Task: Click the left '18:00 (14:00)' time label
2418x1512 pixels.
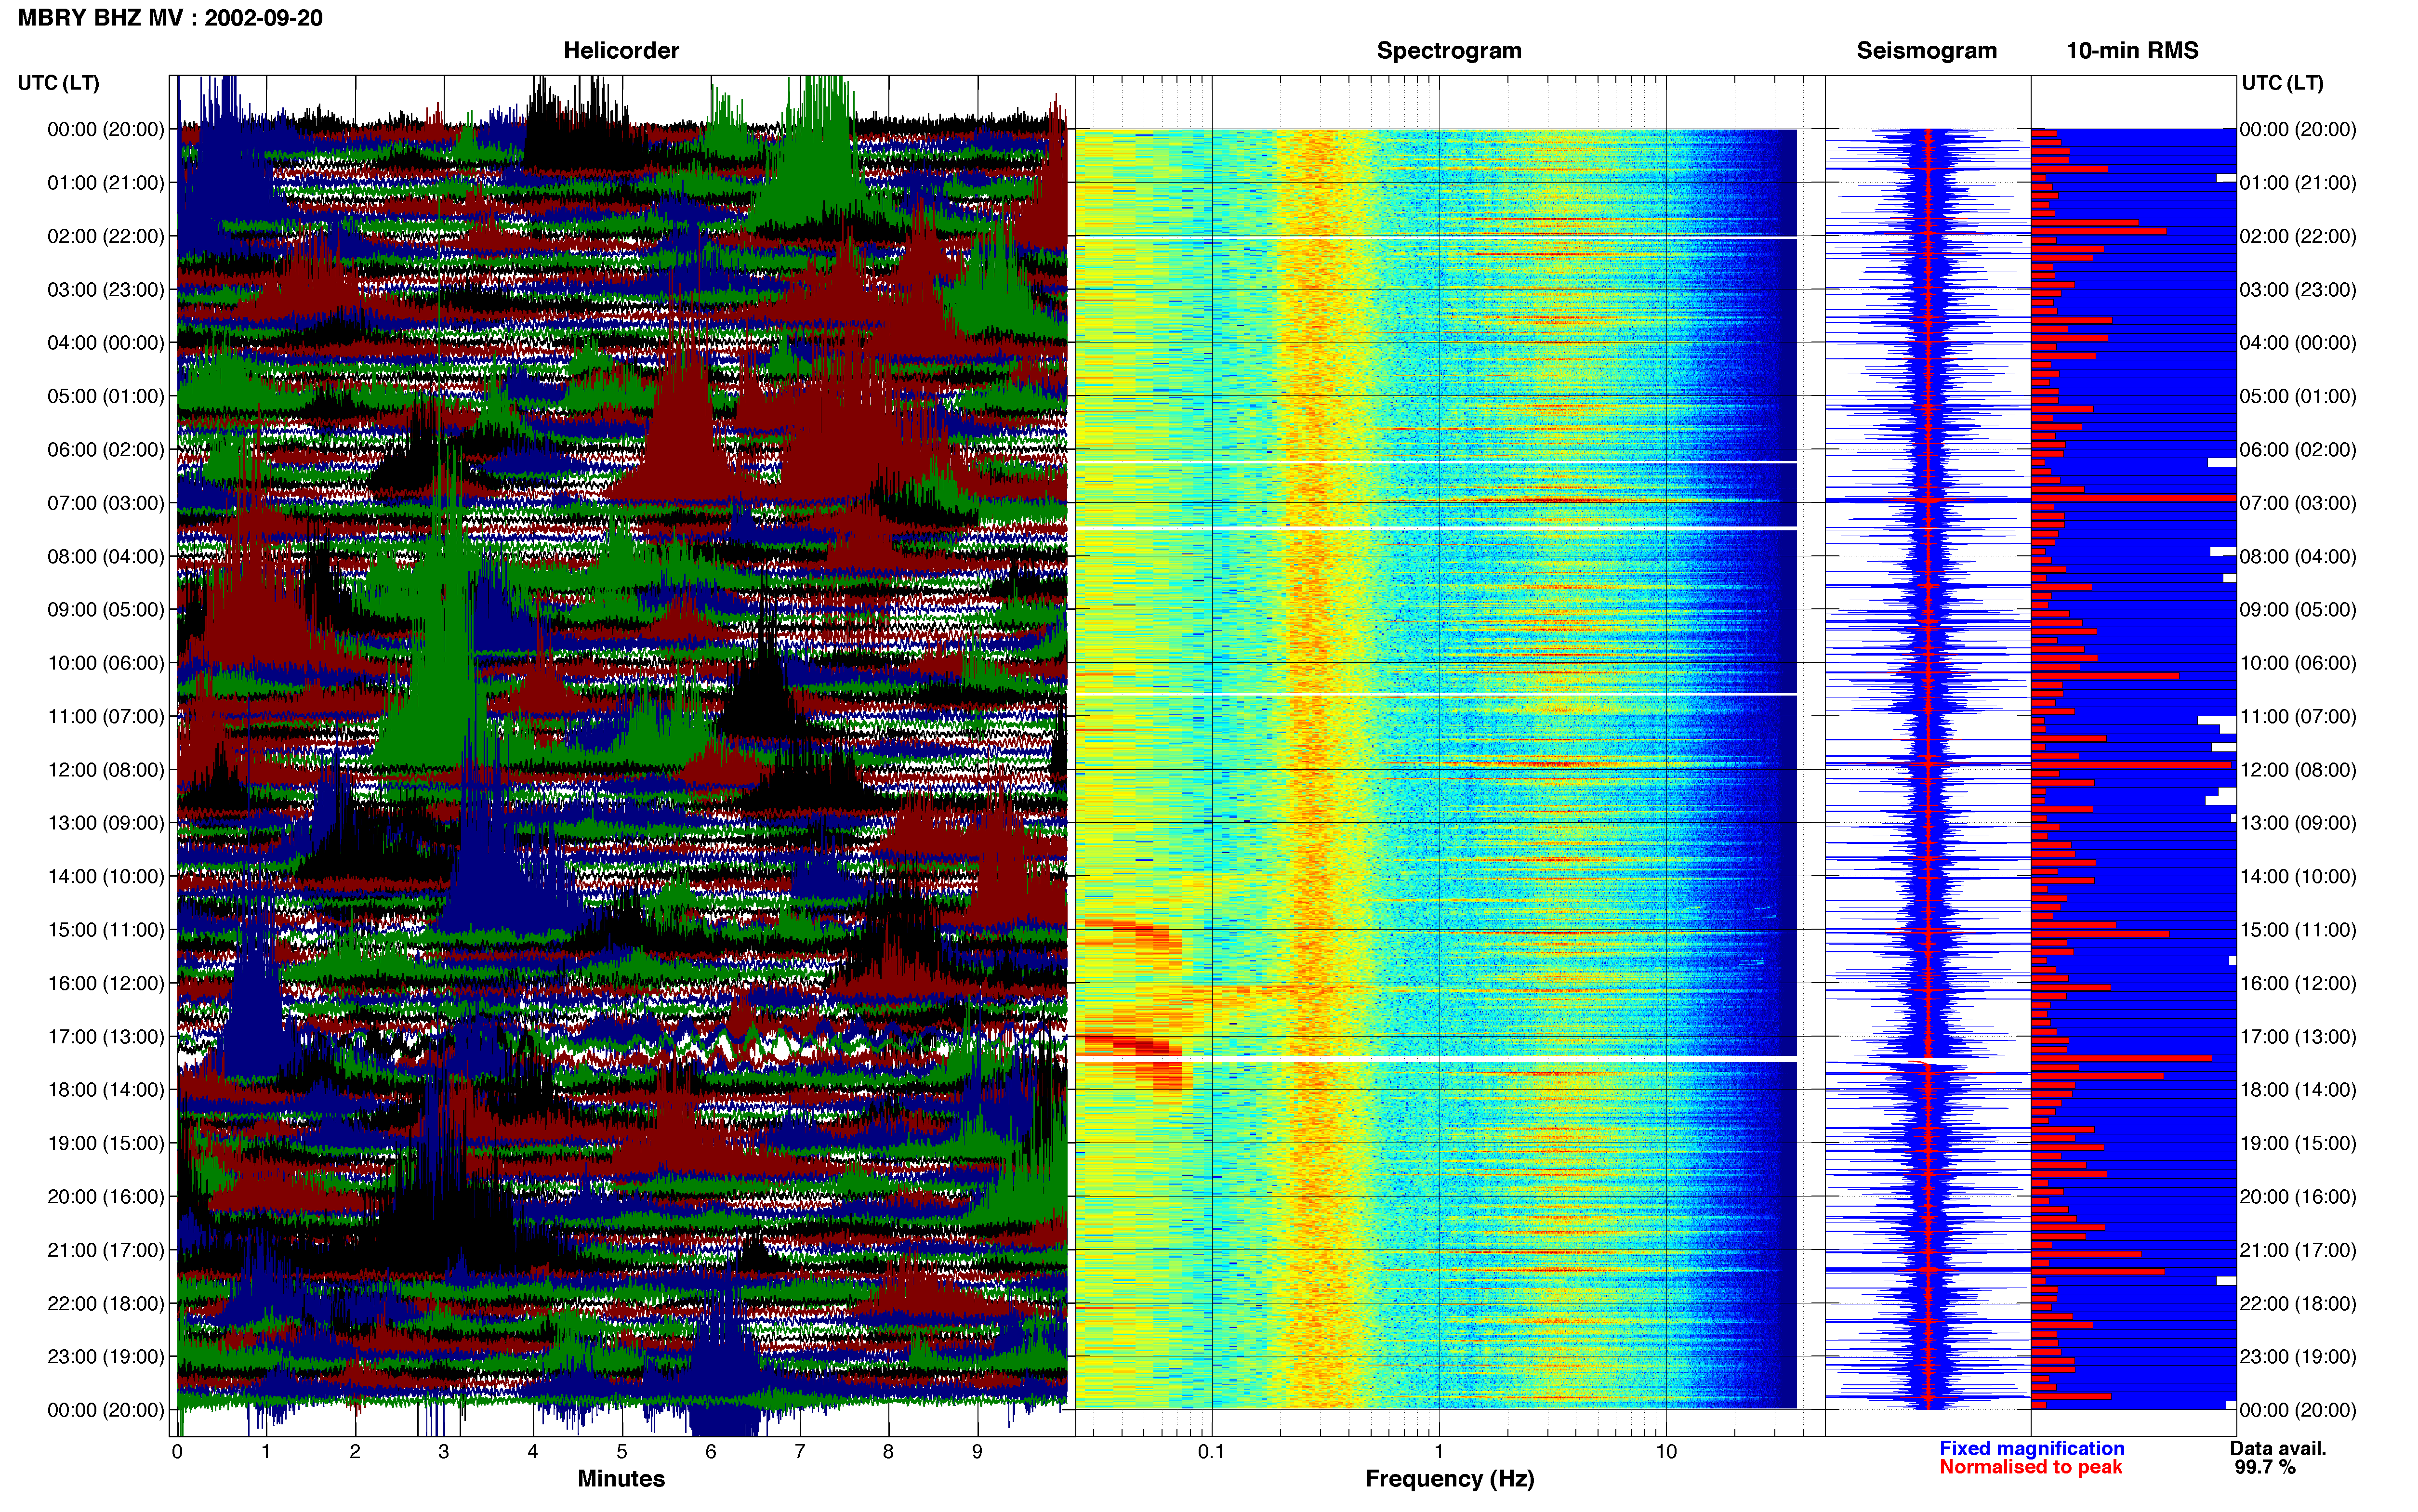Action: [106, 1090]
